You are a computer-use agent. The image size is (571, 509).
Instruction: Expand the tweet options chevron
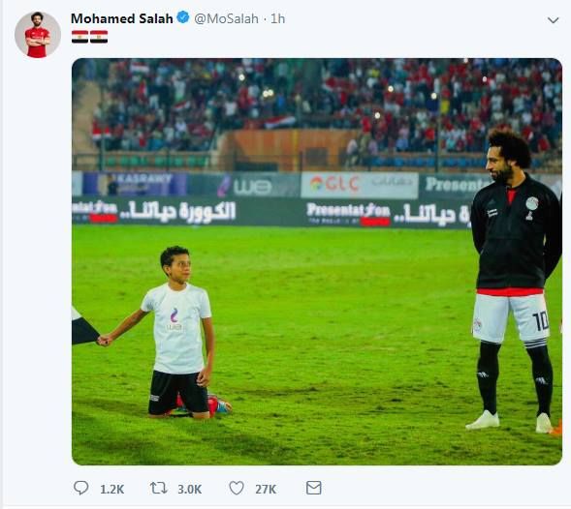pos(553,20)
